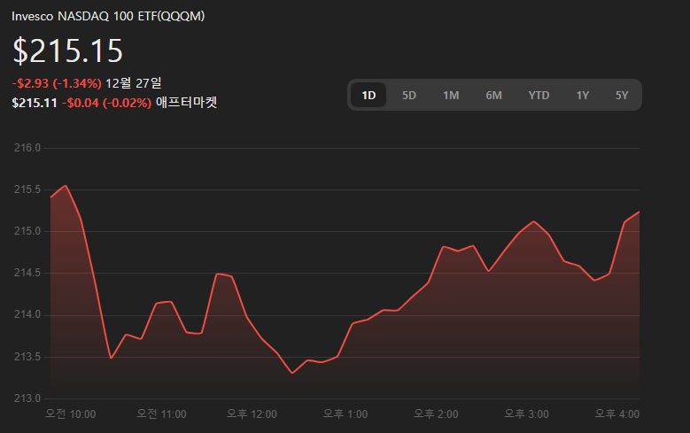
Task: Click the 213.0 y-axis label
Action: 27,398
